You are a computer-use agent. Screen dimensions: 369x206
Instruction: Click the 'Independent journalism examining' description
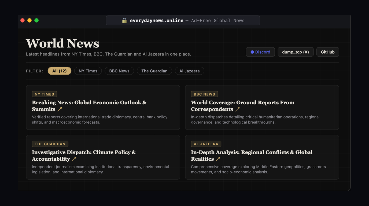tap(101, 169)
